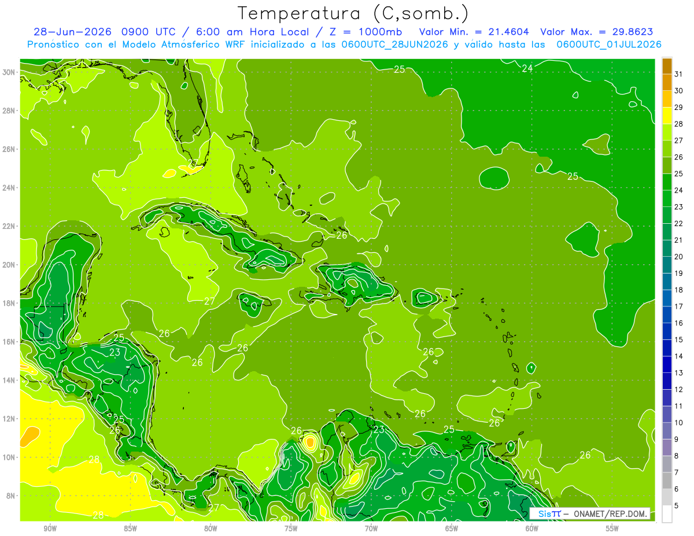The height and width of the screenshot is (536, 694).
Task: Click the 31 label on the color scale
Action: tap(679, 74)
